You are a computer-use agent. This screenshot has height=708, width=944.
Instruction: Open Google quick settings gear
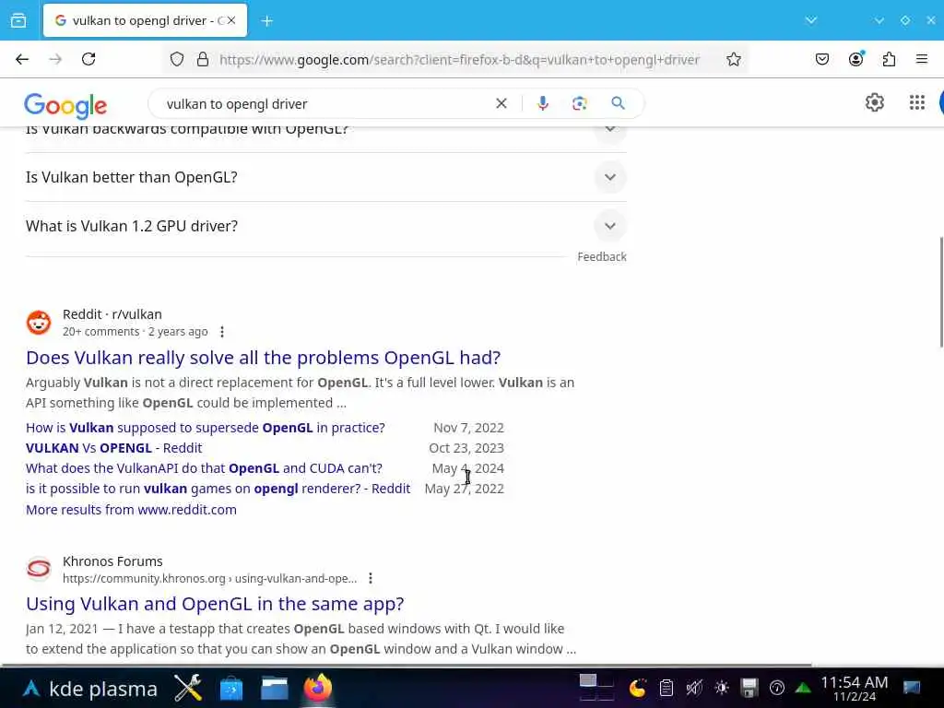tap(875, 103)
